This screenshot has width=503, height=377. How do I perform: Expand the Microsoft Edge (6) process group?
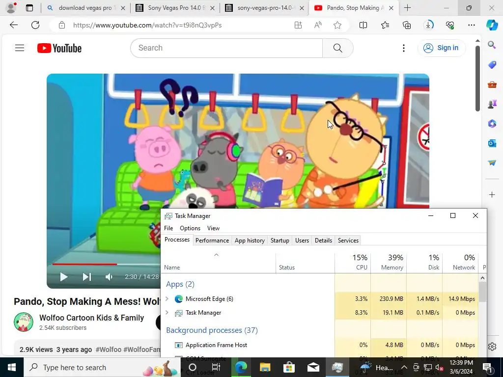pos(167,299)
